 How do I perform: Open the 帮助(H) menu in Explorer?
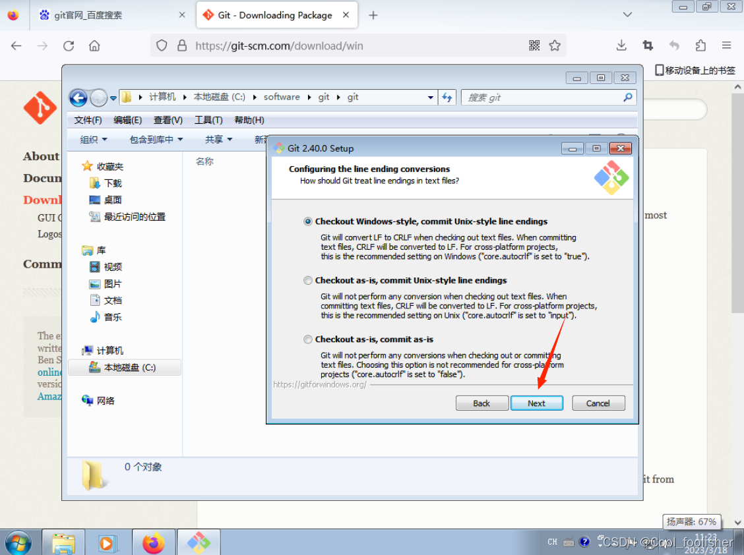tap(249, 120)
